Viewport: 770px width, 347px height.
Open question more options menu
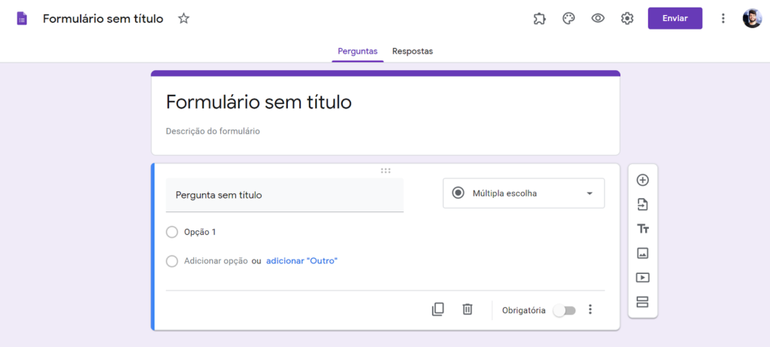coord(590,309)
